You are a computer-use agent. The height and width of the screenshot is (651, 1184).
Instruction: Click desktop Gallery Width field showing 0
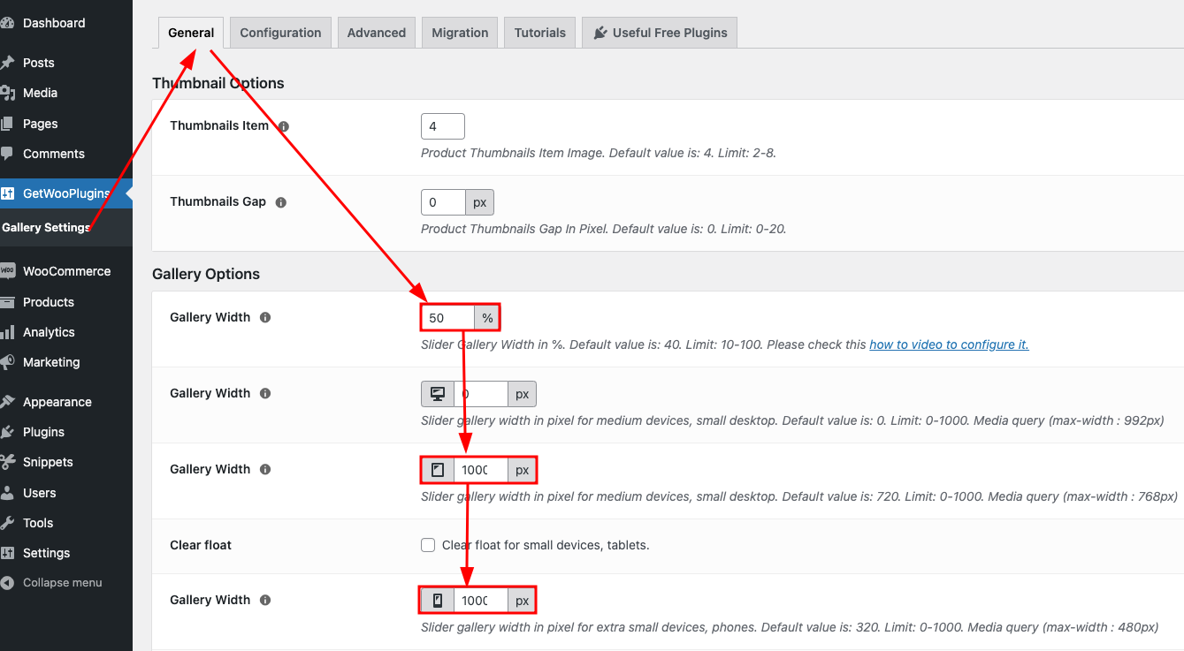pyautogui.click(x=481, y=394)
